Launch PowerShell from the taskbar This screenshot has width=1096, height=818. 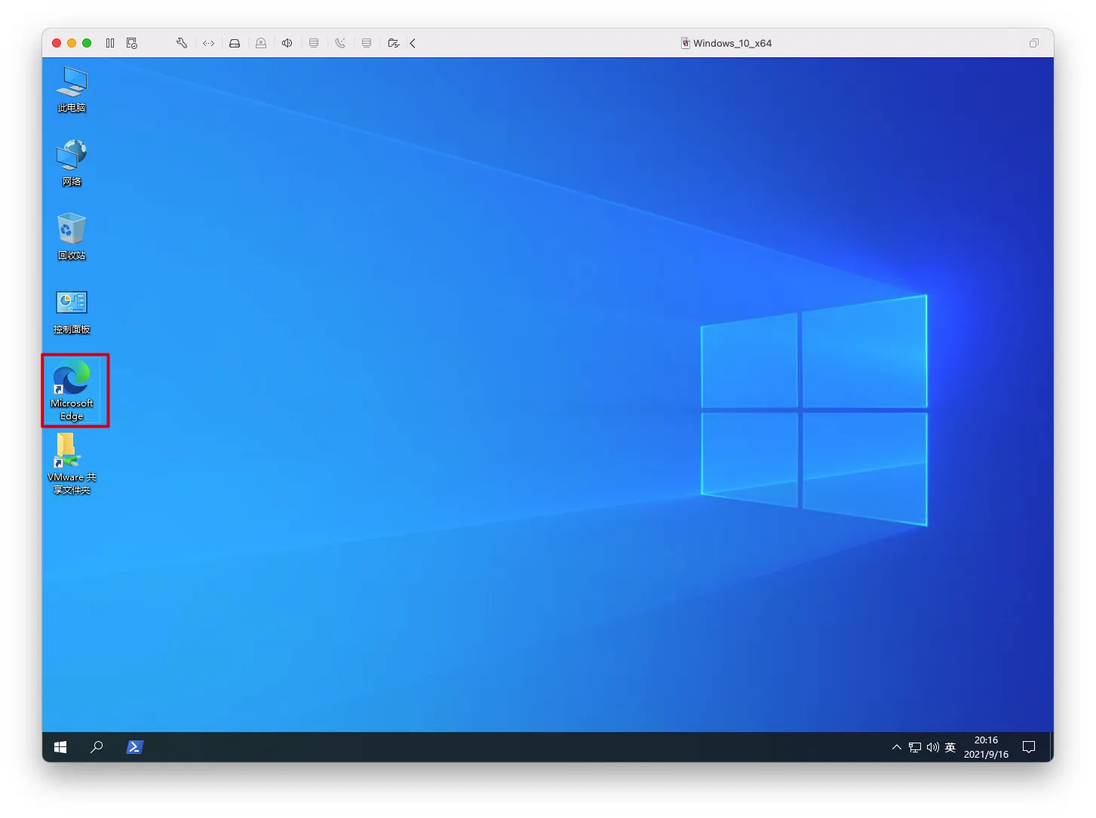coord(134,747)
